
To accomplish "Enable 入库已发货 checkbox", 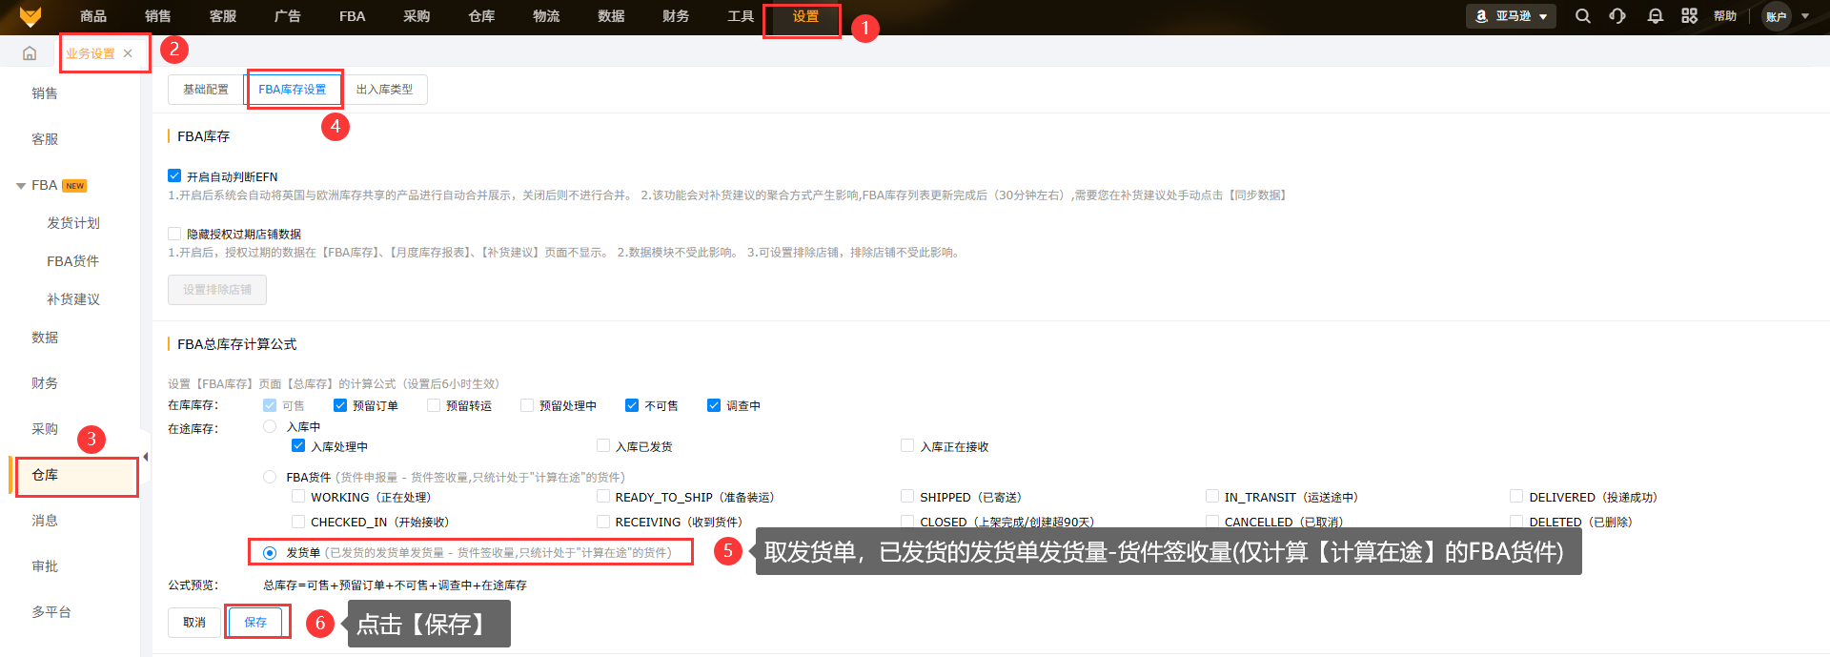I will tap(603, 445).
